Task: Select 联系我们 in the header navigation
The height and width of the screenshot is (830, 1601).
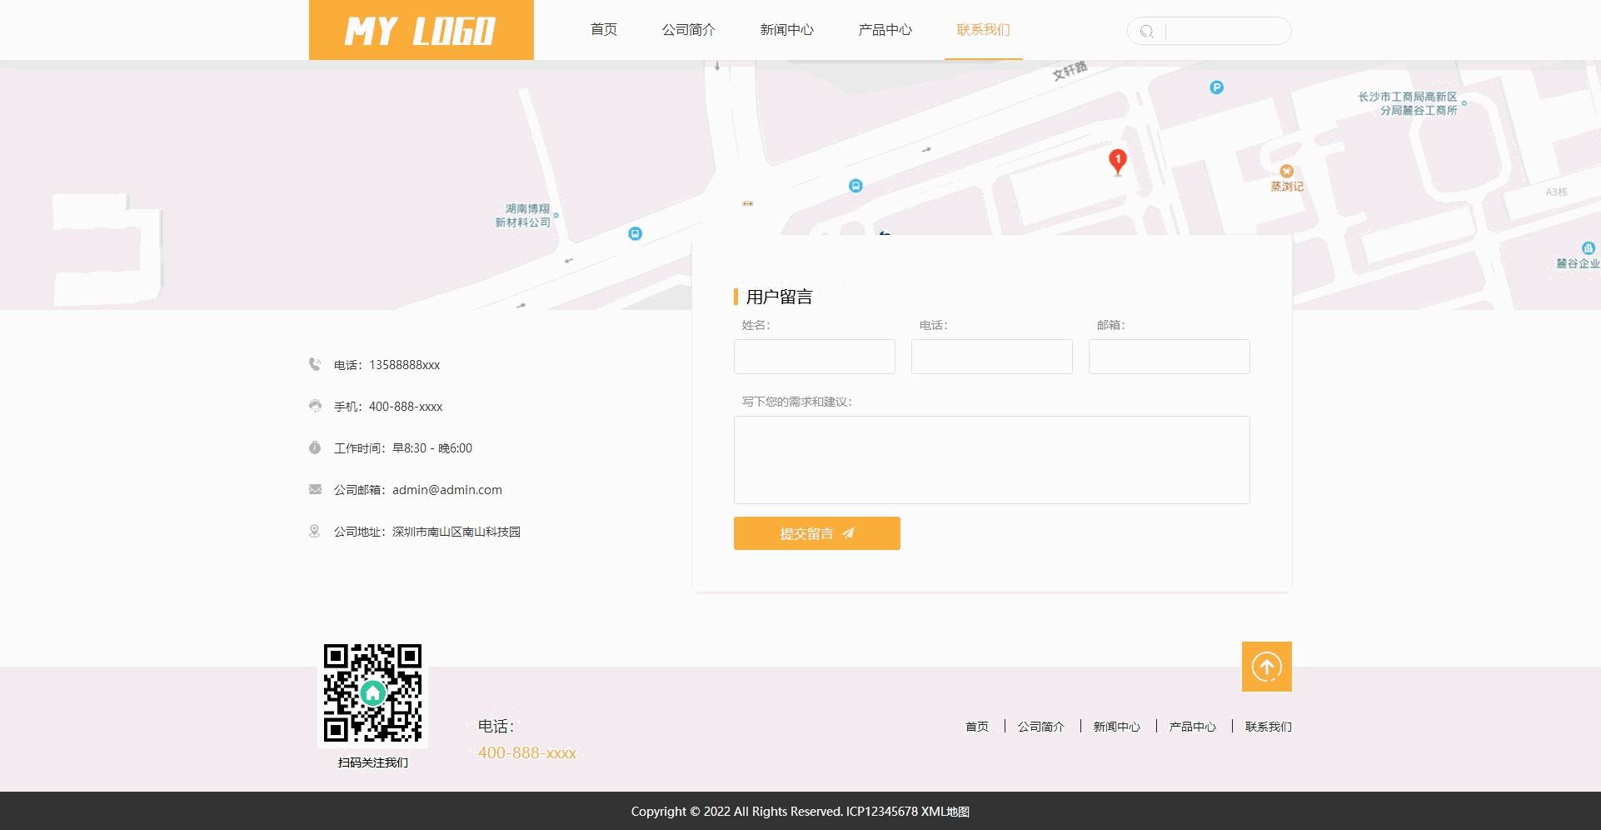Action: pos(984,30)
